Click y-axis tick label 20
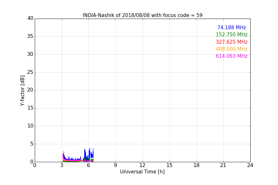Viewport: 278px width, 185px height. pos(30,90)
